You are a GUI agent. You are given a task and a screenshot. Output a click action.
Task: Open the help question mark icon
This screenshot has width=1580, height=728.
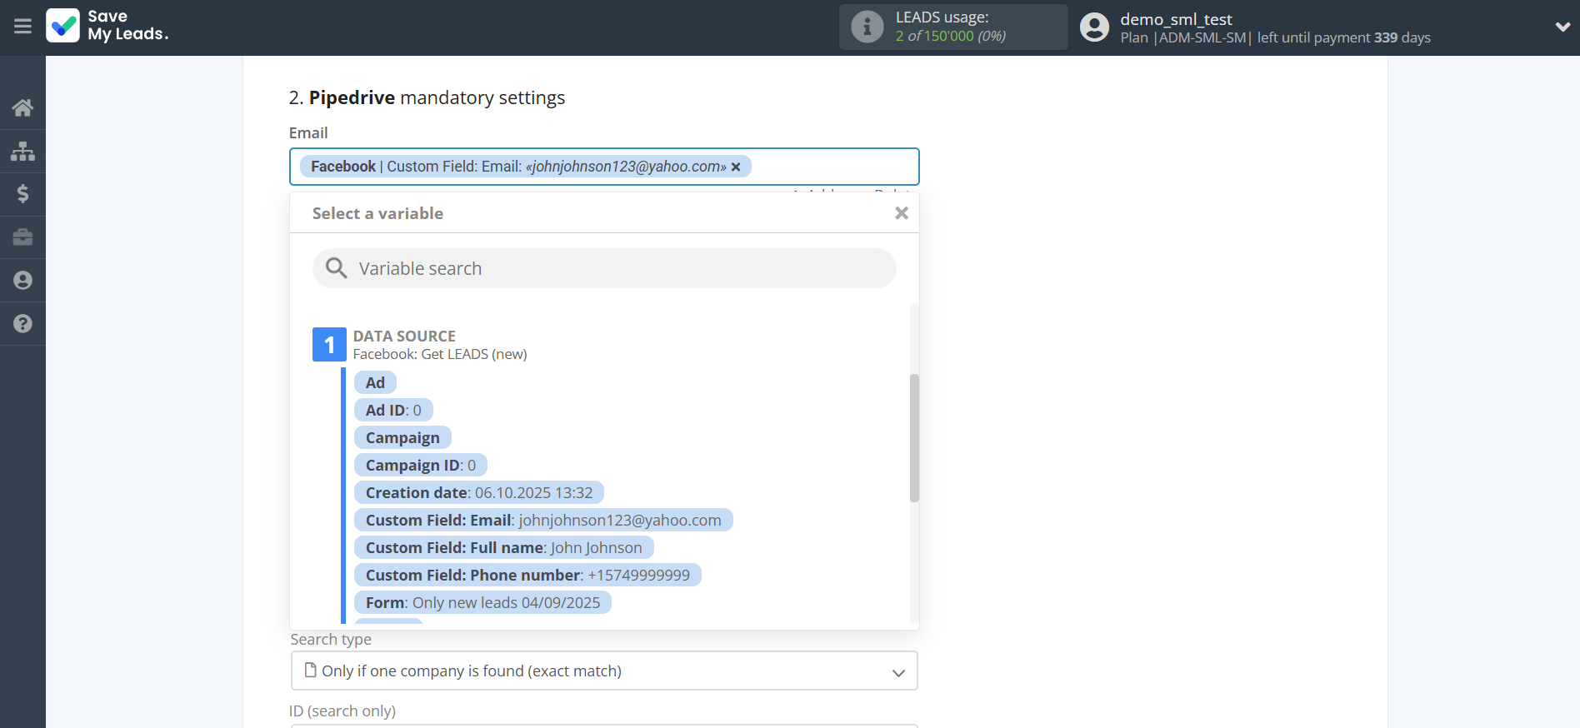22,323
